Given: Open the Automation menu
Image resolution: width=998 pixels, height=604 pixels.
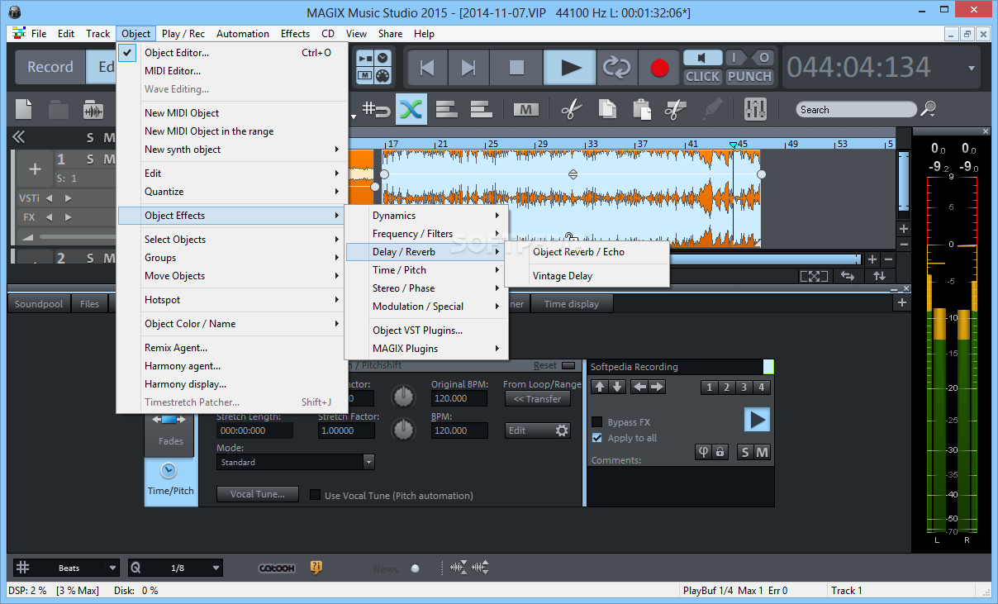Looking at the screenshot, I should (243, 34).
